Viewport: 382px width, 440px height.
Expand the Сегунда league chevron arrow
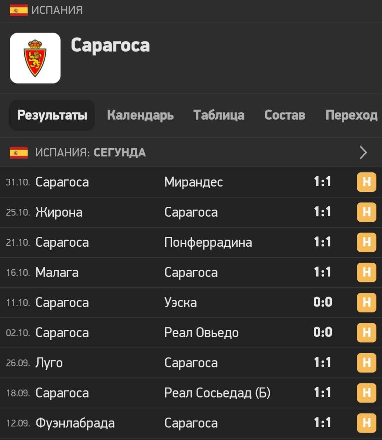tap(363, 153)
